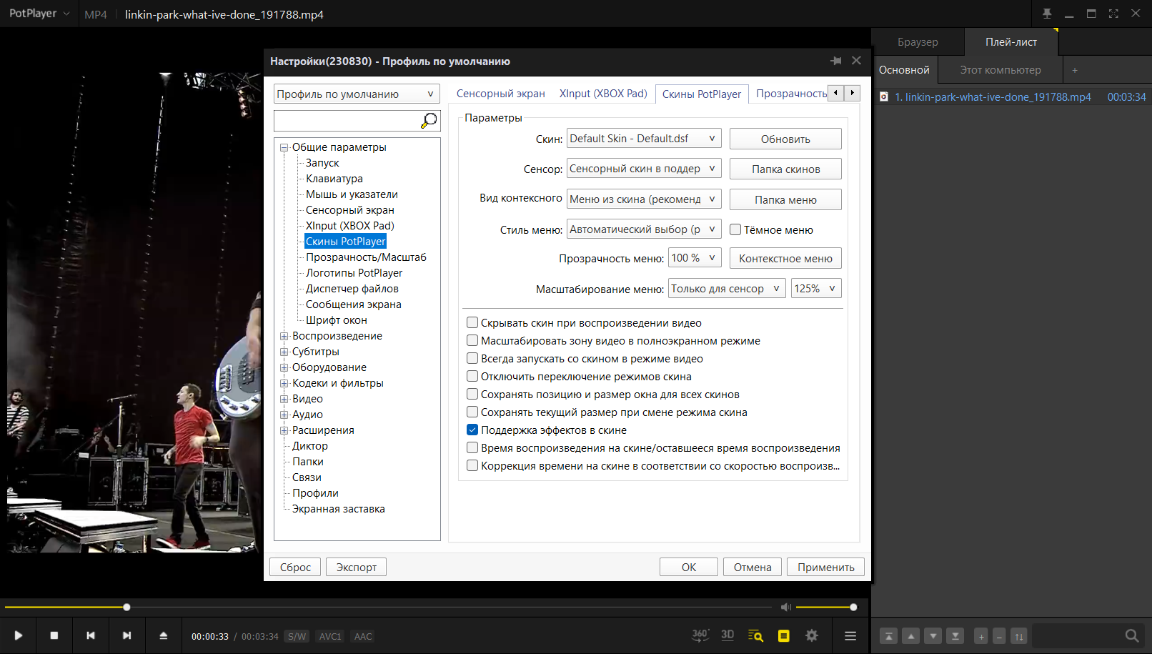Check 'Скрывать скин при воспроизведении видео'

point(472,322)
